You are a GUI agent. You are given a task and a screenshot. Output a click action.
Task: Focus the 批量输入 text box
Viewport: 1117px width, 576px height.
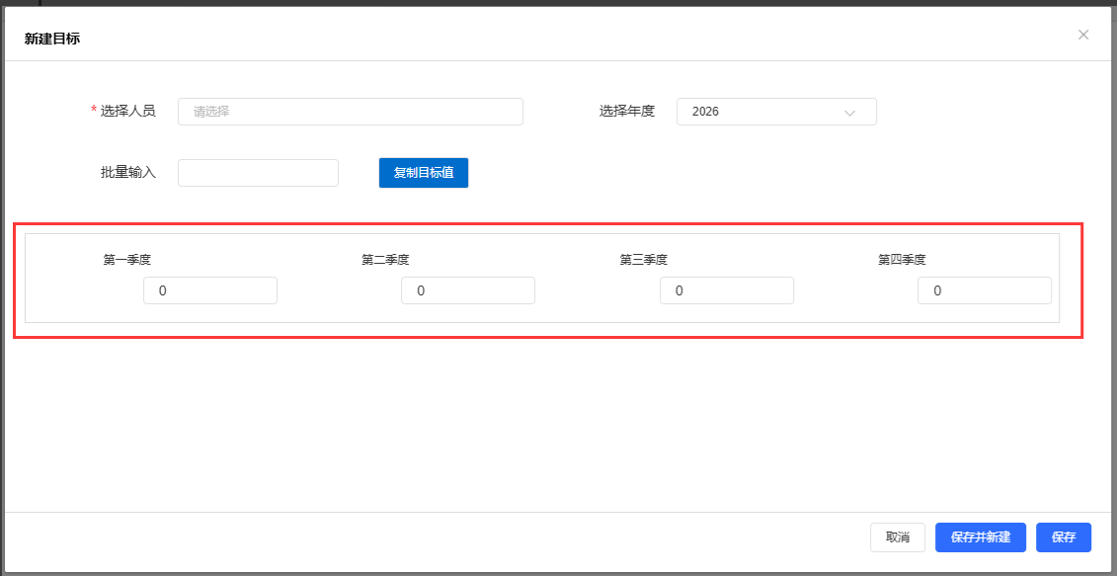point(258,173)
